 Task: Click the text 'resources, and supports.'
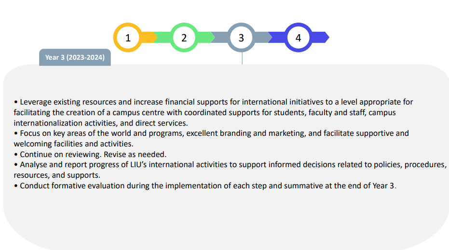[x=57, y=175]
